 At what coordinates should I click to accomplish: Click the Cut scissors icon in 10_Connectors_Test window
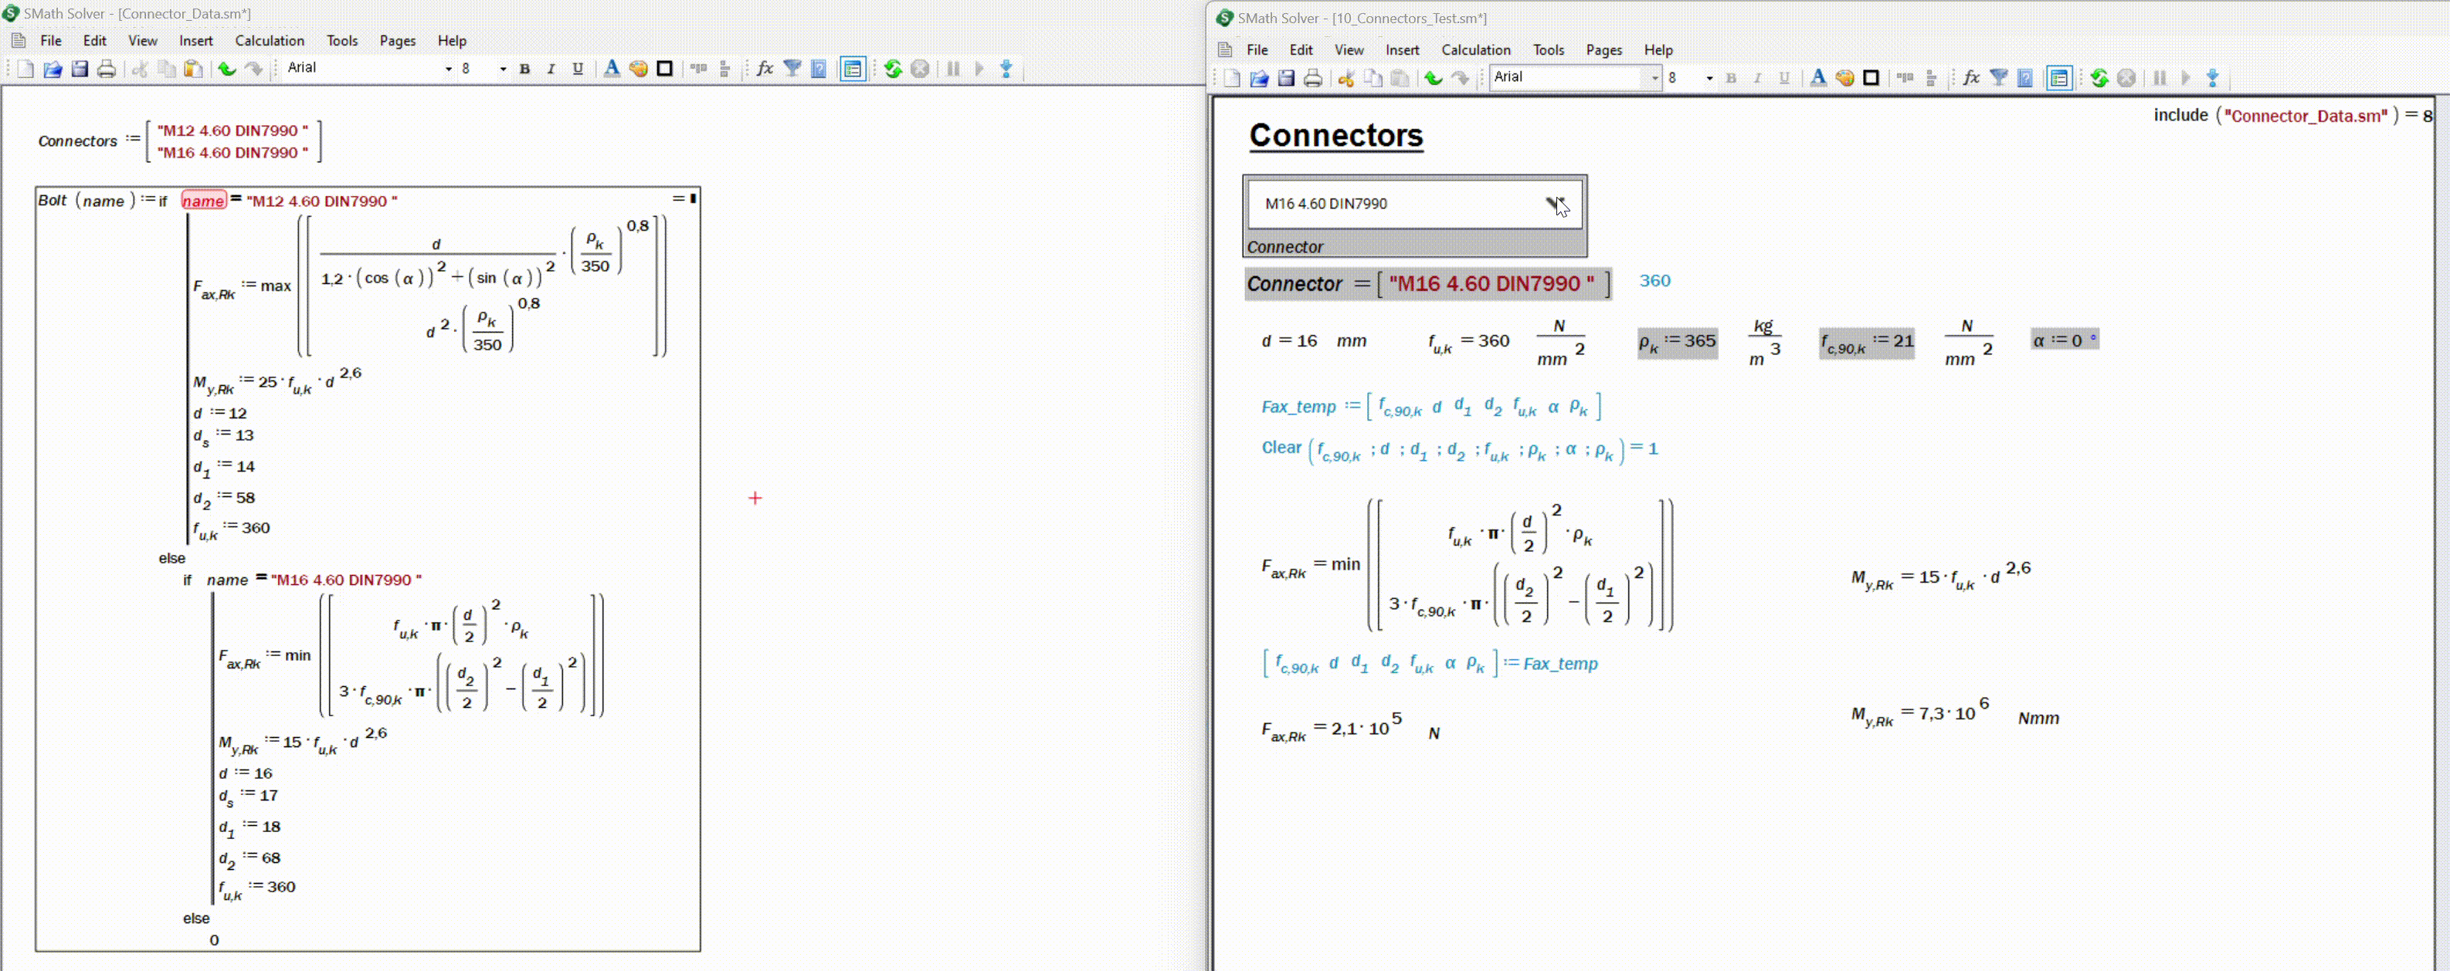[1345, 78]
